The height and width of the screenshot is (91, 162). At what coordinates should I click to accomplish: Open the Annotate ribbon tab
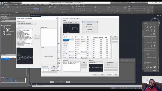coord(16,5)
